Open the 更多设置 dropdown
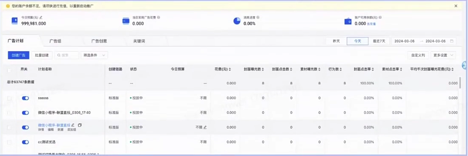This screenshot has height=156, width=468. (x=443, y=55)
